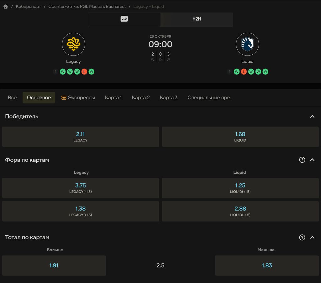Image resolution: width=321 pixels, height=283 pixels.
Task: Click the 2.5 total line value
Action: [160, 266]
